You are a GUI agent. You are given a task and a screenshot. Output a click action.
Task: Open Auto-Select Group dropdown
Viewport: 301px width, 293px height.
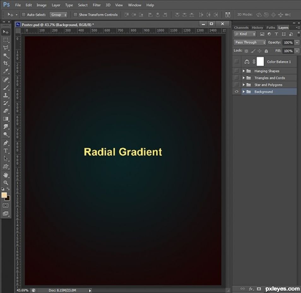click(58, 15)
